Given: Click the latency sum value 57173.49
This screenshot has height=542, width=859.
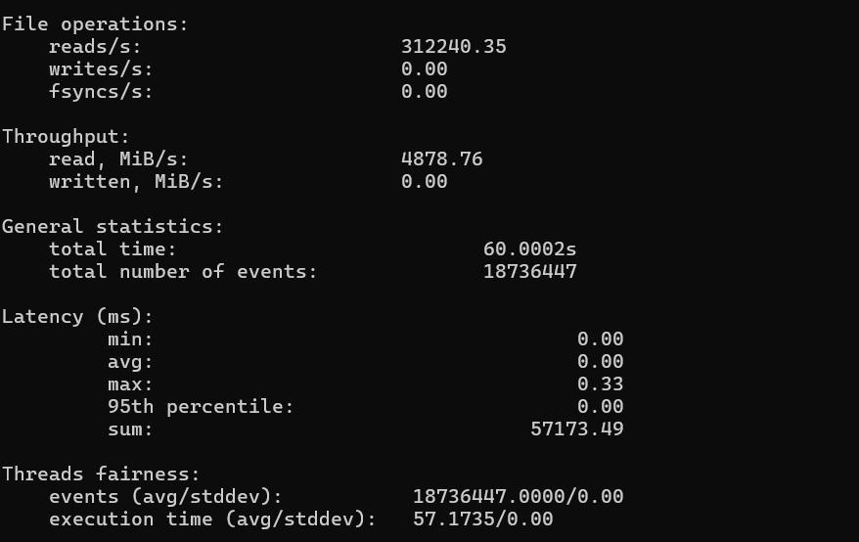Looking at the screenshot, I should tap(577, 429).
